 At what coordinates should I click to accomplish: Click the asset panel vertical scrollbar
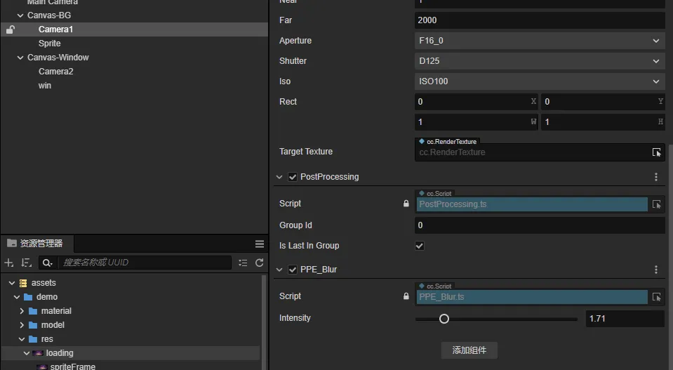(264, 322)
